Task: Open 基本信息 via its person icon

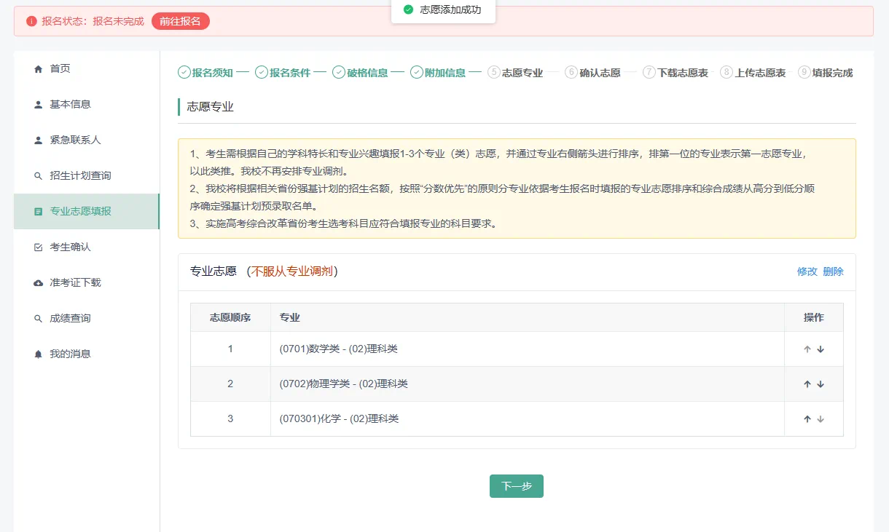Action: pyautogui.click(x=37, y=104)
